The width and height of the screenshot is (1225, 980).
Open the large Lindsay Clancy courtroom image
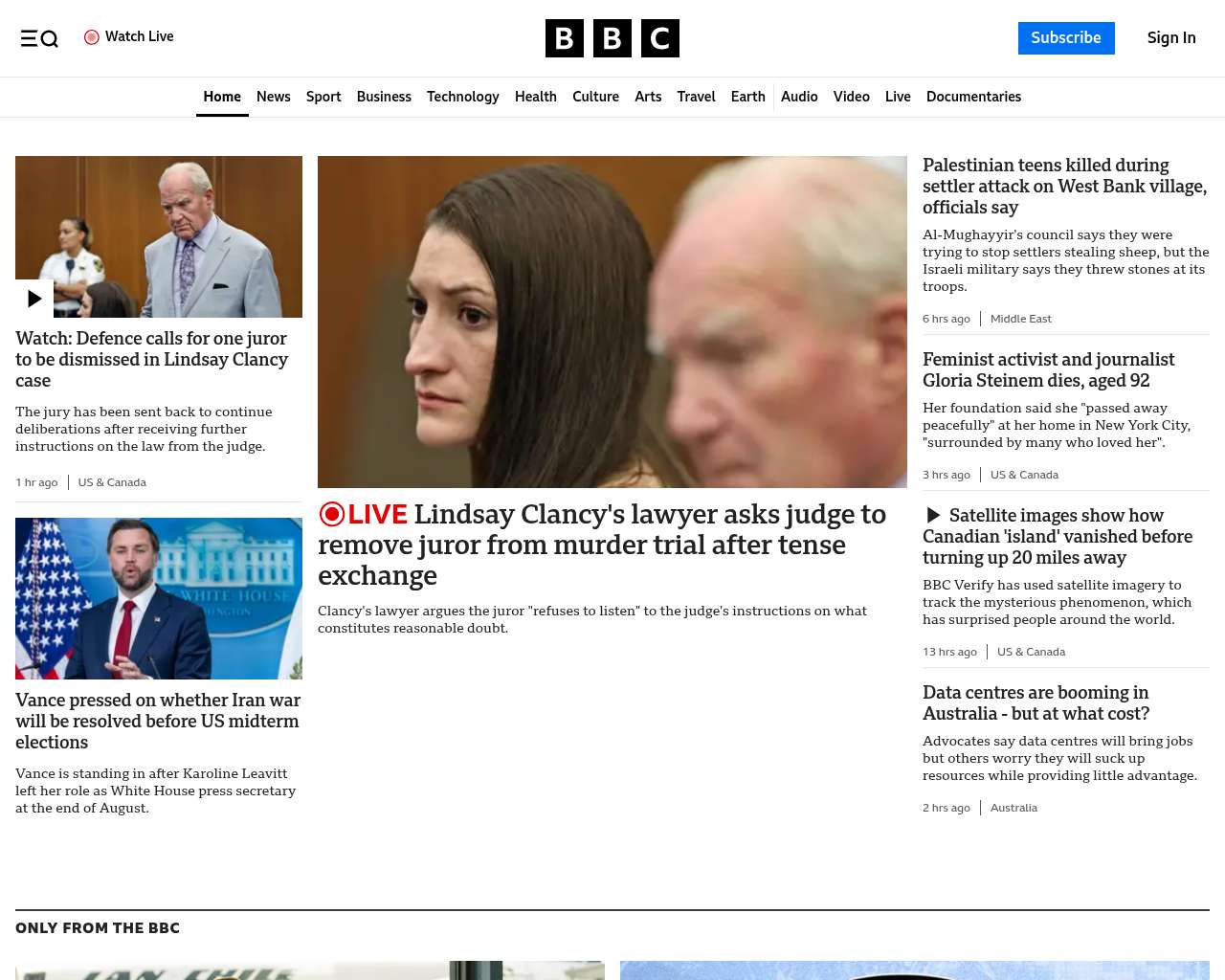[x=612, y=322]
